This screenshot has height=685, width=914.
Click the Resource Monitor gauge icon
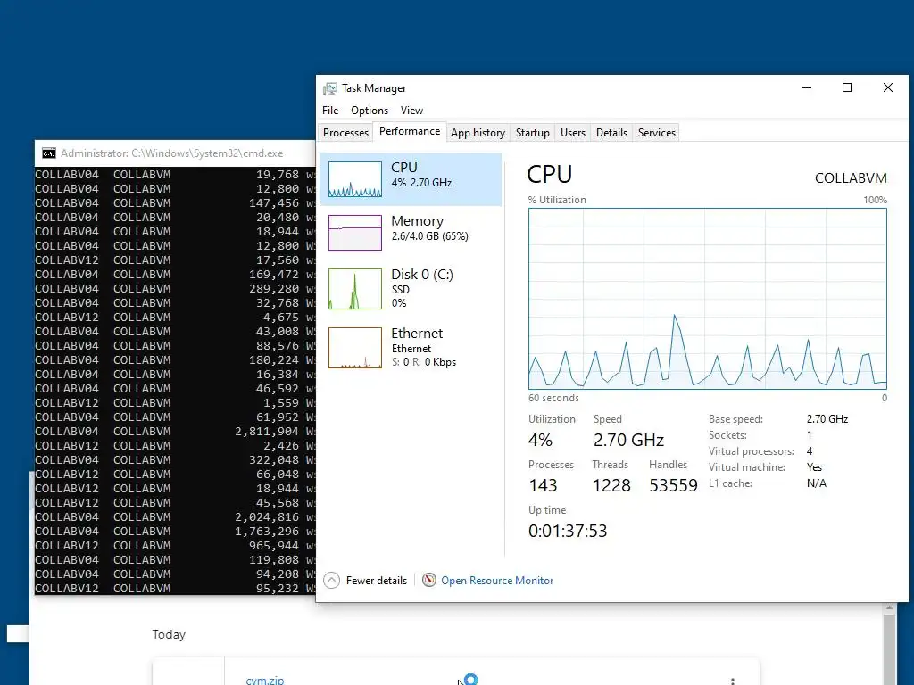click(429, 580)
